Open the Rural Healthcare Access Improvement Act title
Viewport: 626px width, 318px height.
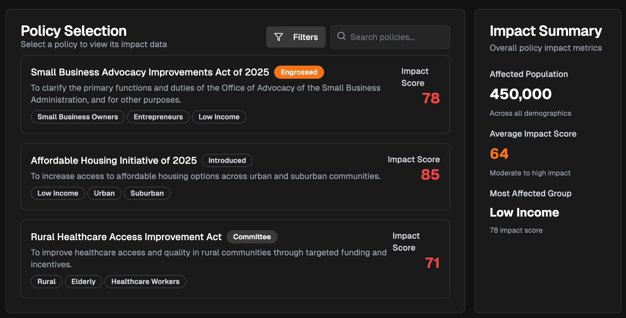point(126,237)
